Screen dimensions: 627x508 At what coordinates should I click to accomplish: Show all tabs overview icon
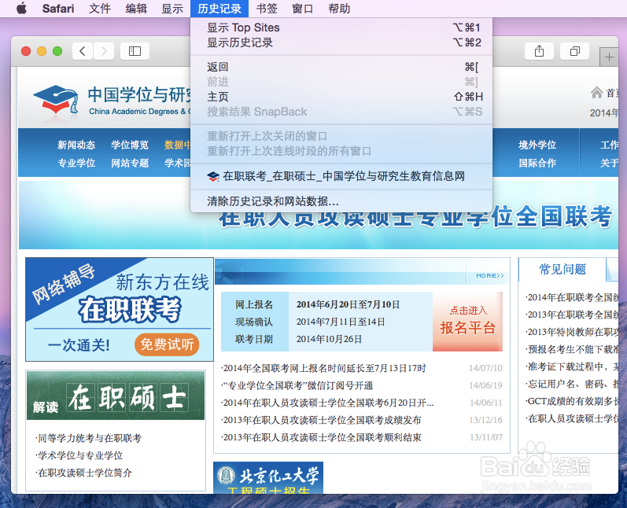click(574, 51)
